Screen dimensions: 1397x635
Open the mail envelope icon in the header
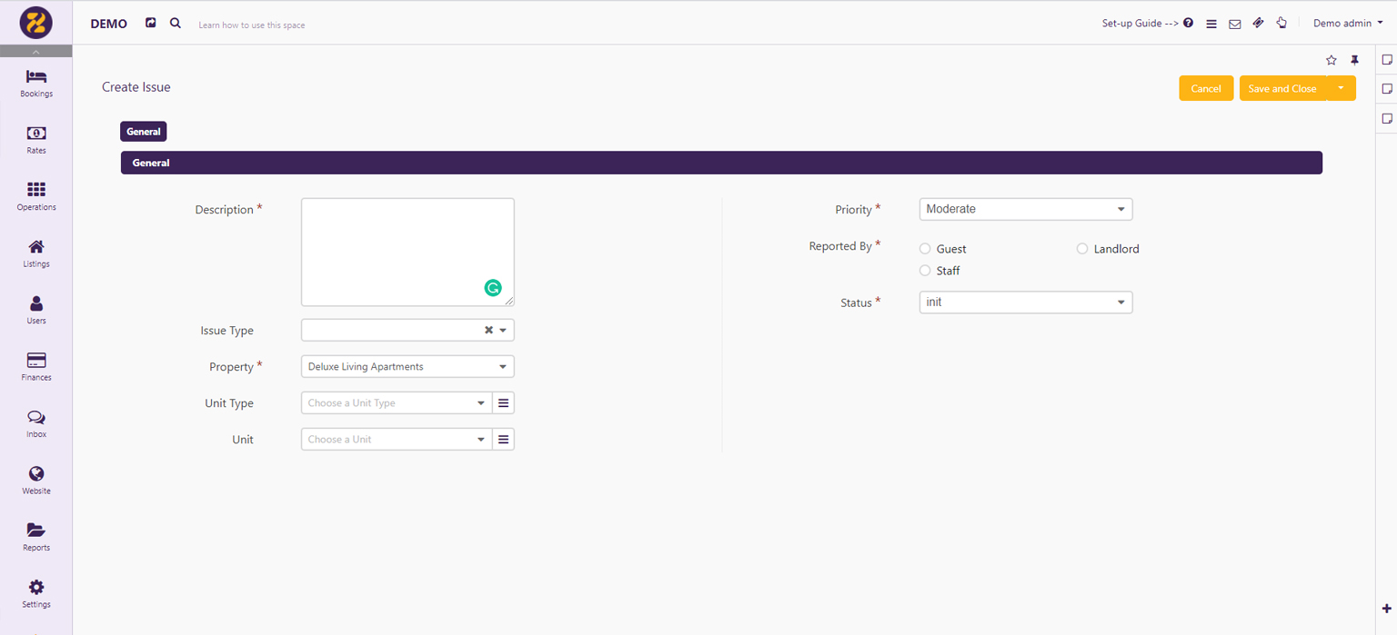pyautogui.click(x=1235, y=24)
